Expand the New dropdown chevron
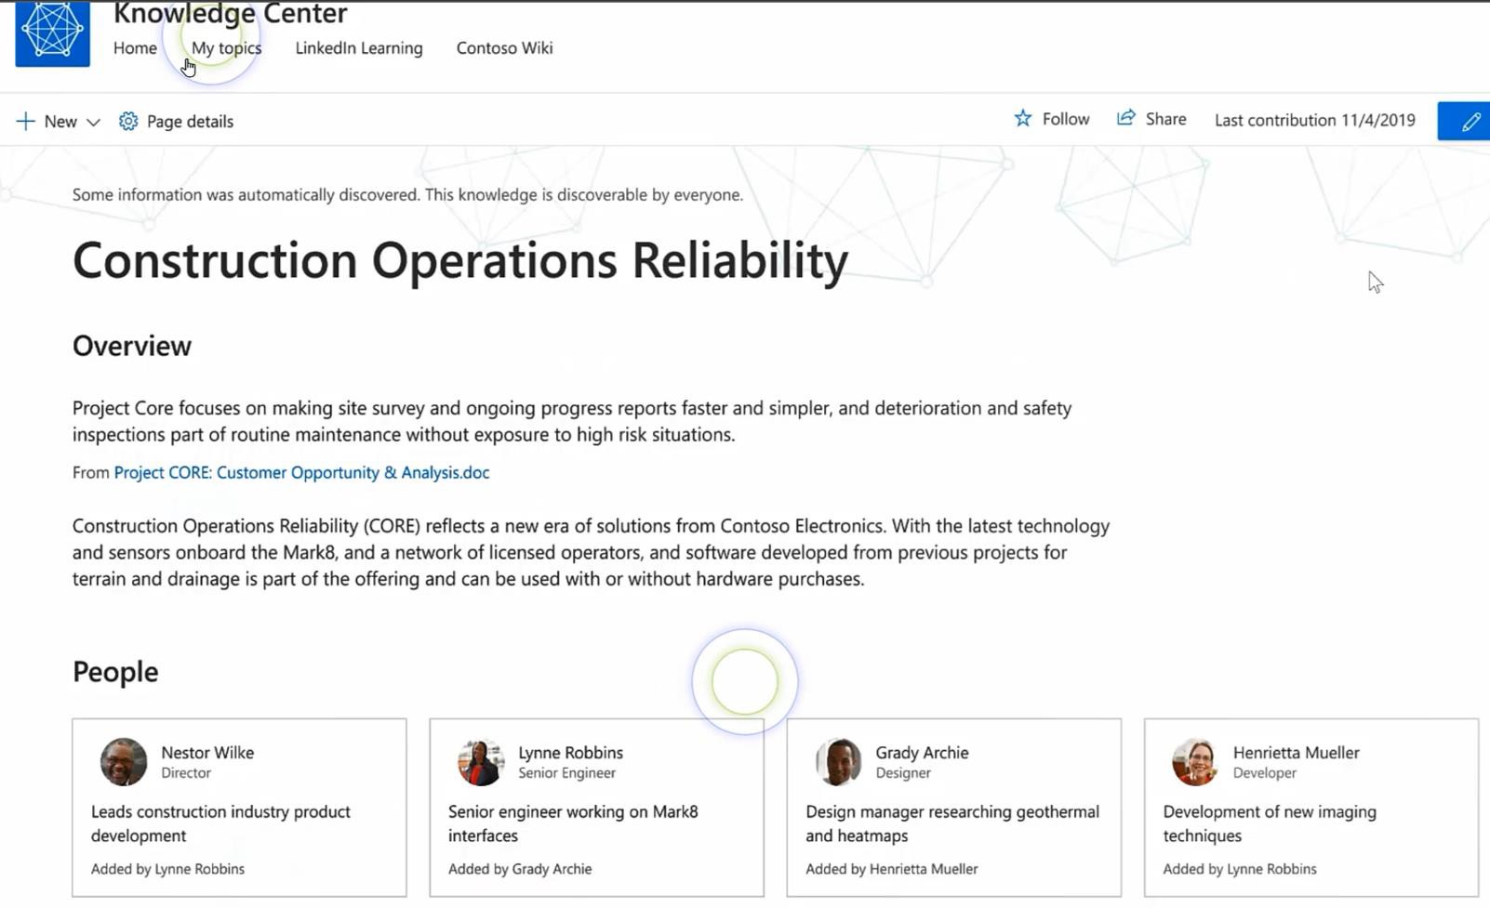This screenshot has height=908, width=1490. [93, 123]
